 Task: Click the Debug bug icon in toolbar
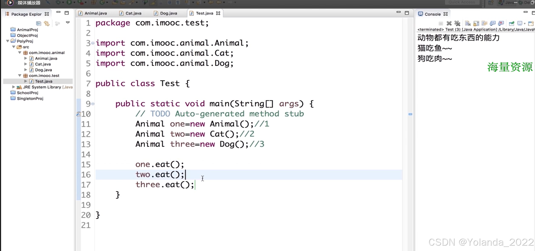[58, 2]
